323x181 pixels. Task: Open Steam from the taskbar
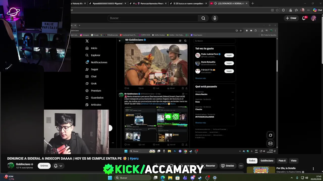click(200, 178)
